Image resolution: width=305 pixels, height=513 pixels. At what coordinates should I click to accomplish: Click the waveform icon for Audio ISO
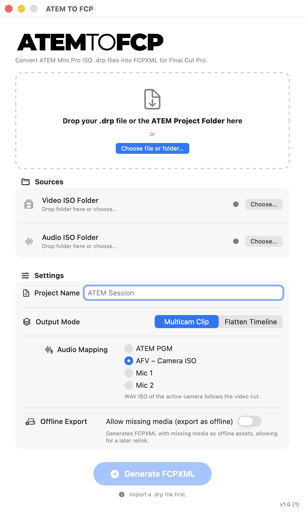coord(29,241)
